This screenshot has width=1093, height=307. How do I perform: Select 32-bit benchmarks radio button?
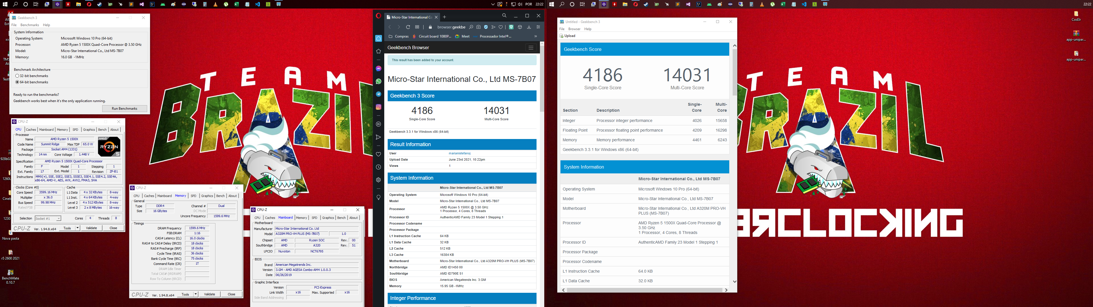[17, 76]
